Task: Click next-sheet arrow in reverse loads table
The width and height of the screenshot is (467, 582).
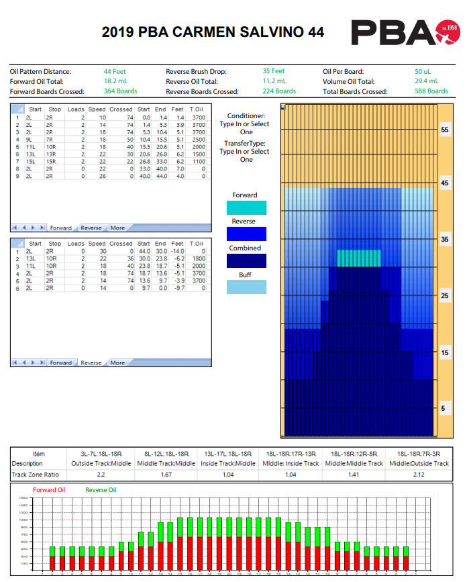Action: point(33,362)
